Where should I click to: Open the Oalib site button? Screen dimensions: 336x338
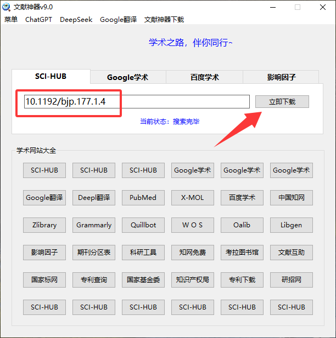point(242,225)
